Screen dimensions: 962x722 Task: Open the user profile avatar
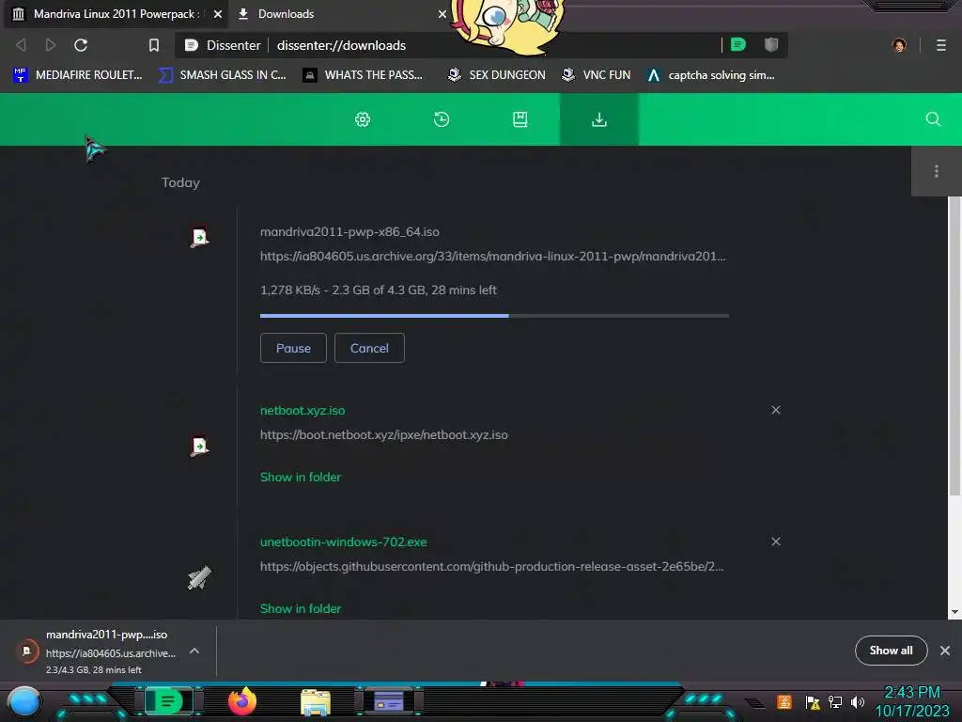(899, 45)
